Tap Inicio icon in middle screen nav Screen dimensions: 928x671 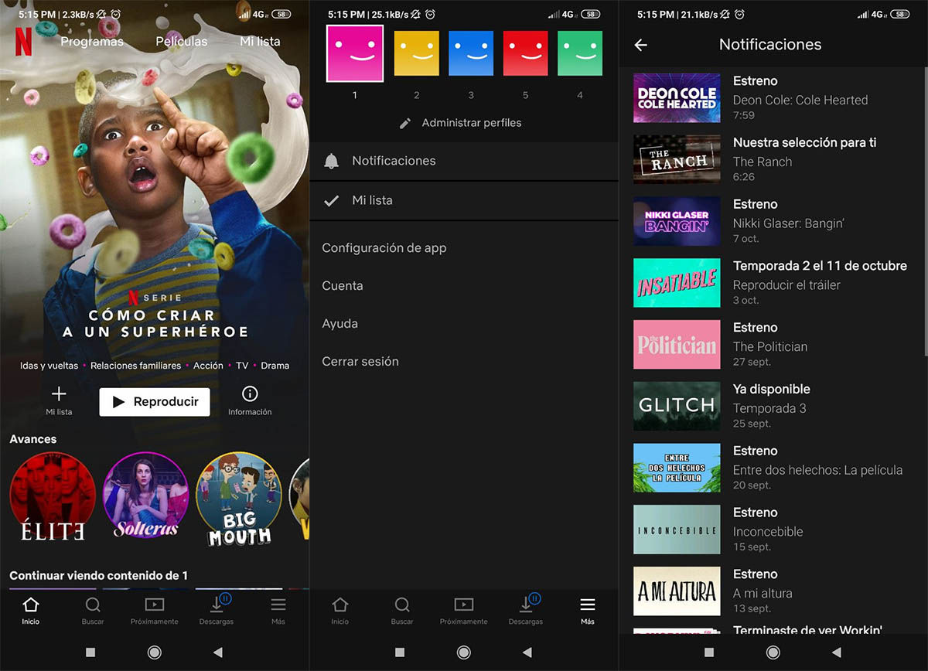tap(340, 611)
